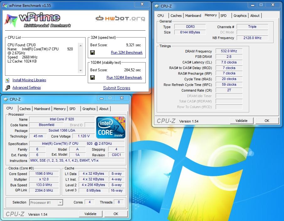Click the CPU-Z icon in CPU window title bar
284x221 pixels.
(6, 99)
